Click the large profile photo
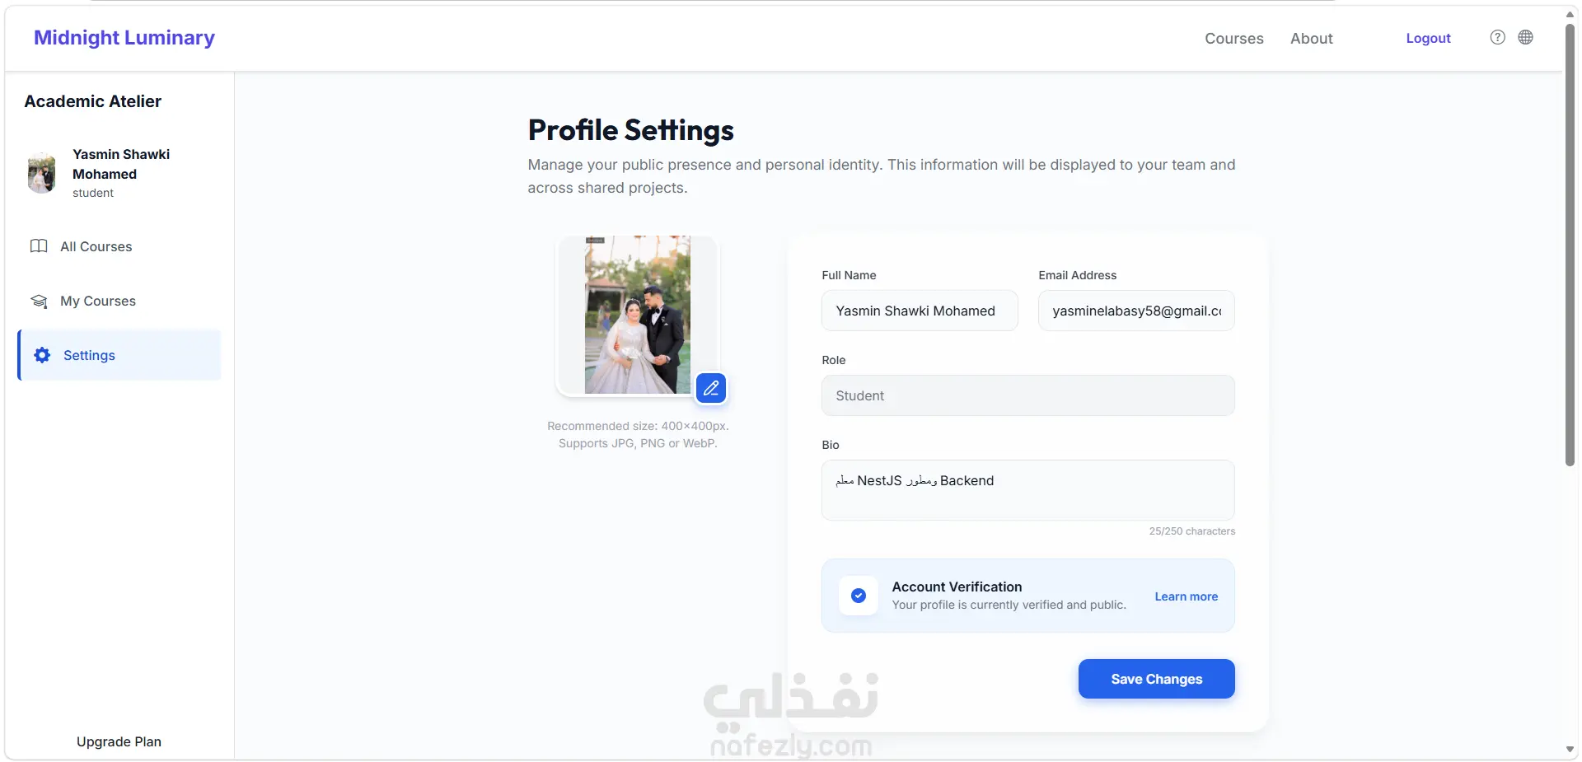Image resolution: width=1582 pixels, height=762 pixels. (x=638, y=315)
